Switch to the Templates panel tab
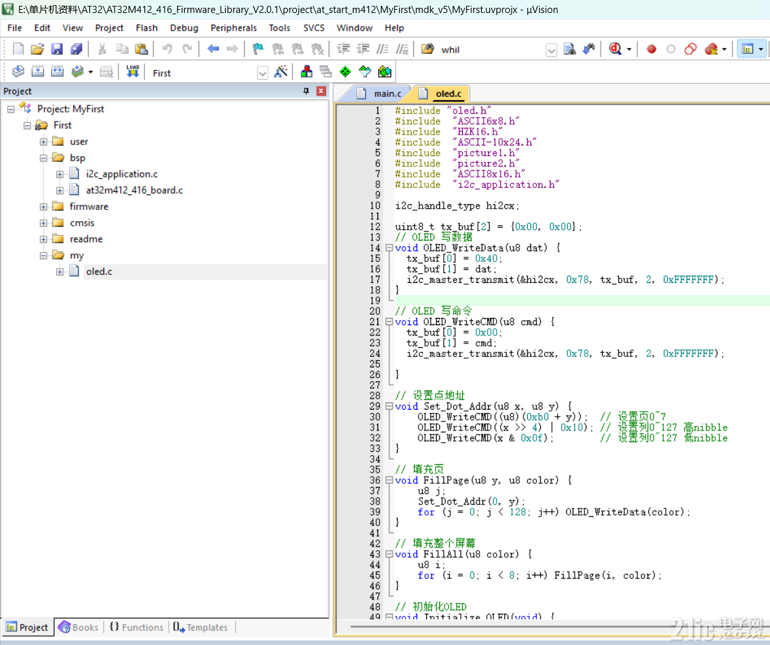 201,627
